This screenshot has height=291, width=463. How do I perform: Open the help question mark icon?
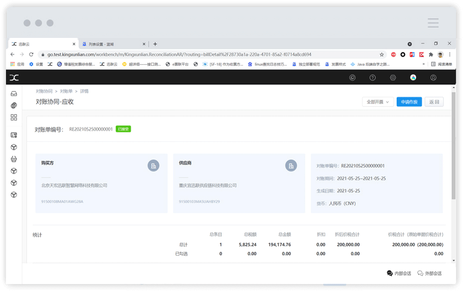click(x=373, y=77)
